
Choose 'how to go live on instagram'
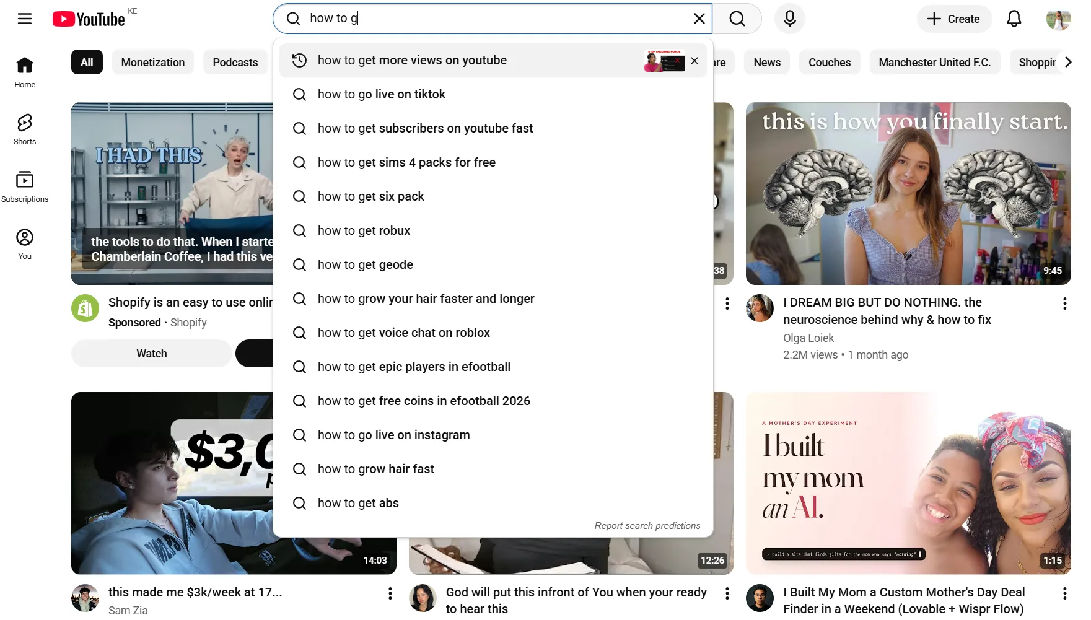pyautogui.click(x=493, y=435)
